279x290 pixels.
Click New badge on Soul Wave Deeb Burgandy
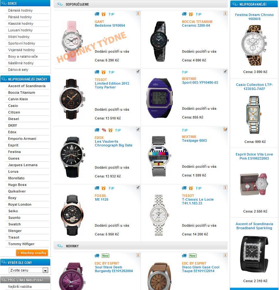[x=105, y=256]
